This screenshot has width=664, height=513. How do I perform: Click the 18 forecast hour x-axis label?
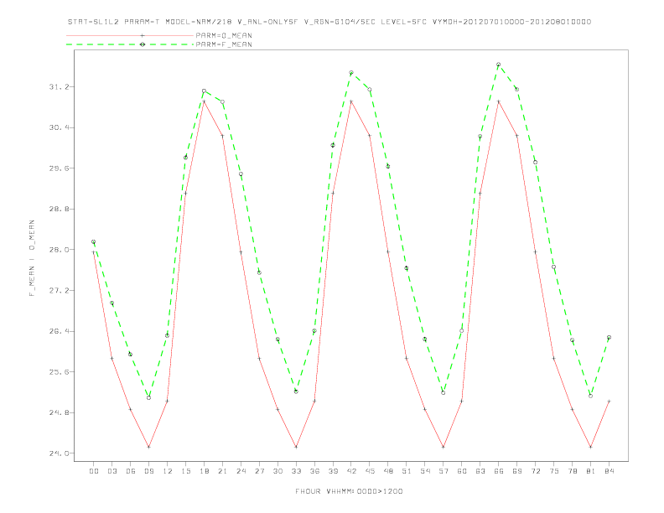(204, 471)
